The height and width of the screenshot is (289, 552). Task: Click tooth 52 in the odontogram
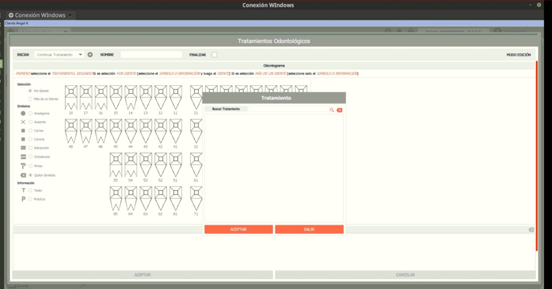tap(160, 165)
